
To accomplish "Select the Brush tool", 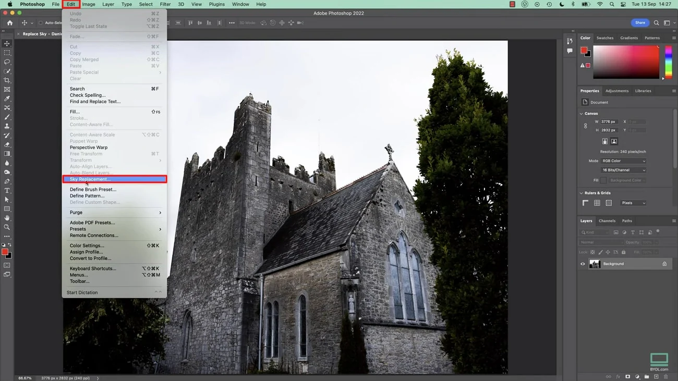I will tap(7, 117).
